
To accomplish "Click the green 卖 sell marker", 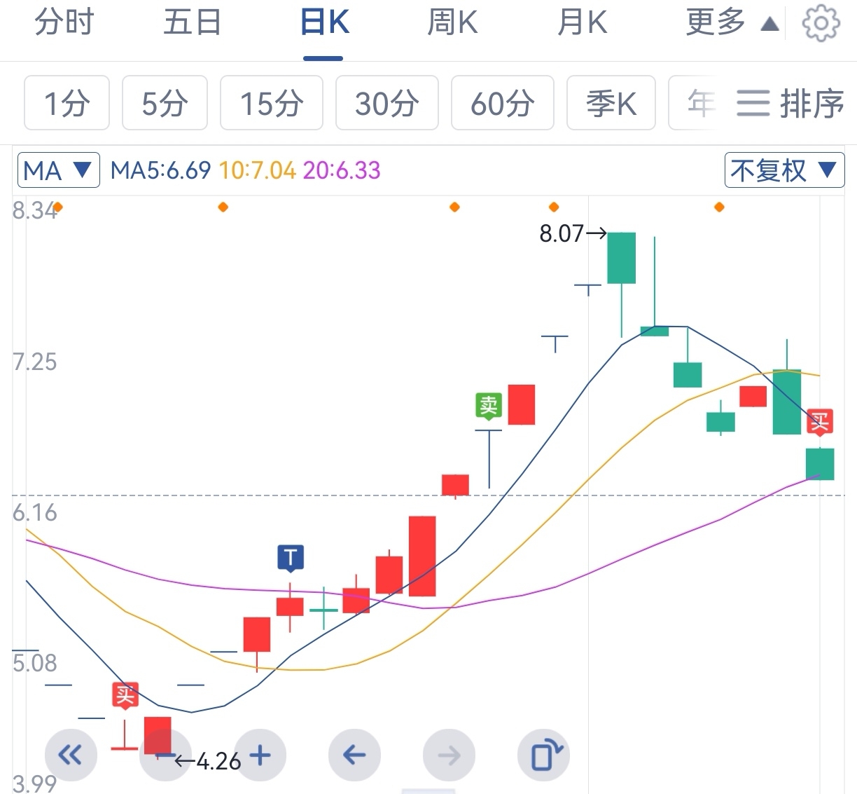I will tap(488, 405).
